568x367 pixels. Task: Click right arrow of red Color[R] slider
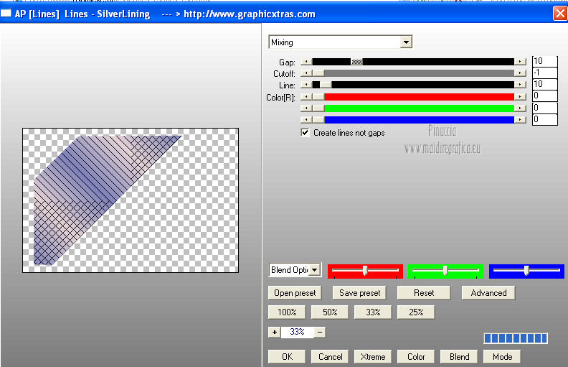tap(520, 97)
